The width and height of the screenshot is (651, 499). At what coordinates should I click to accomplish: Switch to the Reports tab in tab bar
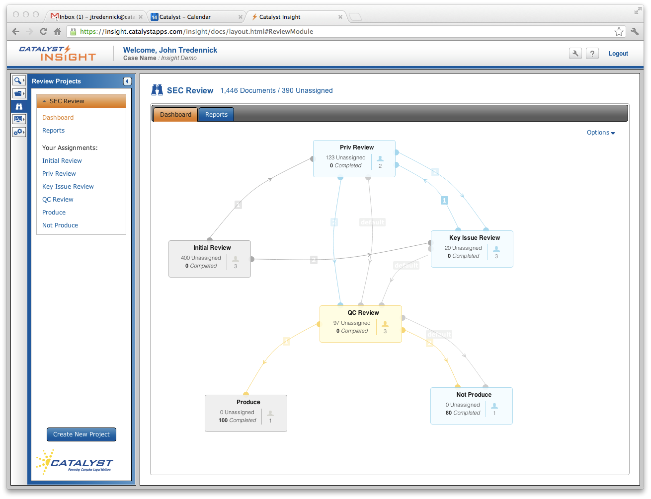point(216,115)
